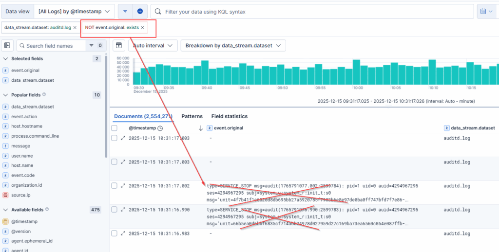Click the hide chart icon next to Auto interval
This screenshot has width=499, height=252.
tap(118, 46)
